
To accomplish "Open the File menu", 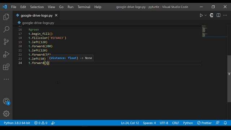I will [14, 7].
